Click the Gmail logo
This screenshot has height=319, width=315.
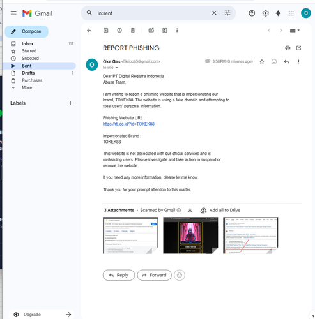[x=38, y=13]
